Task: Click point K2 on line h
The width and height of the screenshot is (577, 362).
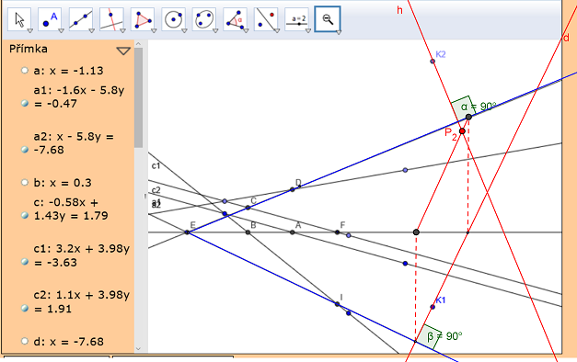Action: coord(433,62)
